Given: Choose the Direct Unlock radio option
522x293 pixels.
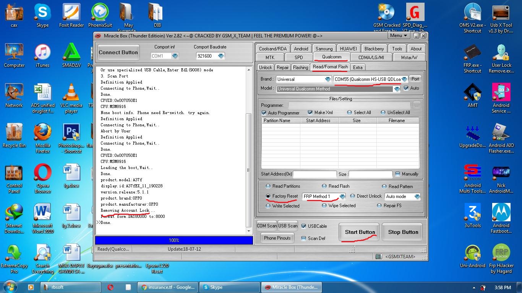Looking at the screenshot, I should click(353, 196).
